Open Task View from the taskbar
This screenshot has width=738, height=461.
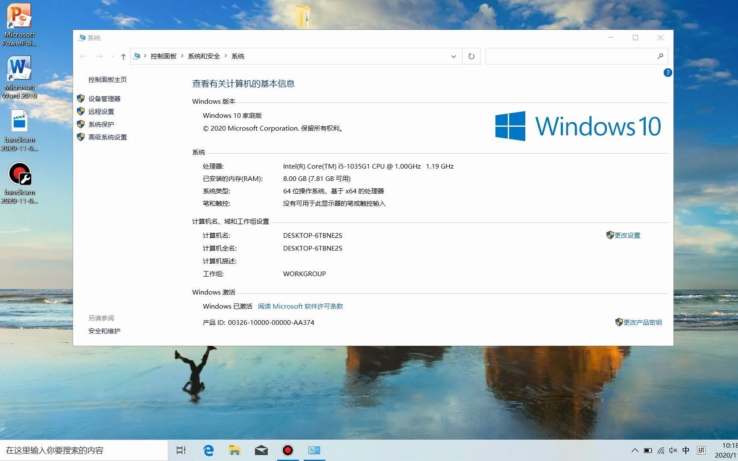pos(181,450)
